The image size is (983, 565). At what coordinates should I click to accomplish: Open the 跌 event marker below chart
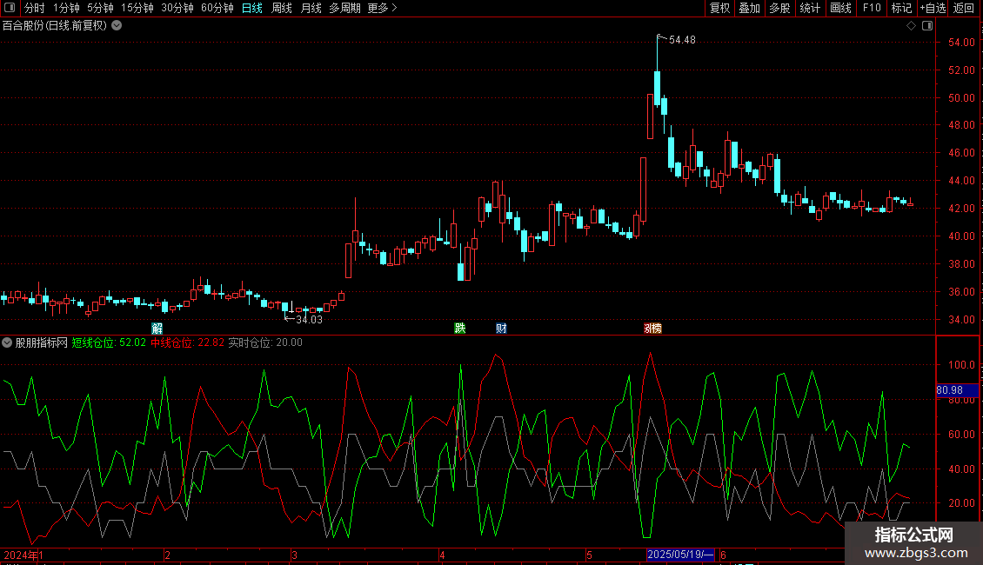pyautogui.click(x=459, y=329)
